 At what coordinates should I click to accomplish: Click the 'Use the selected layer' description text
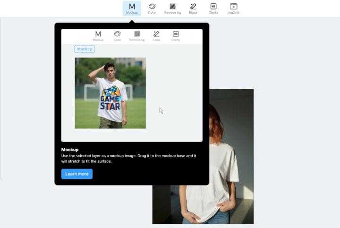pos(128,159)
